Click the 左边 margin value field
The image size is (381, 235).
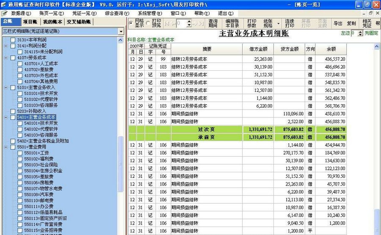coord(354,33)
